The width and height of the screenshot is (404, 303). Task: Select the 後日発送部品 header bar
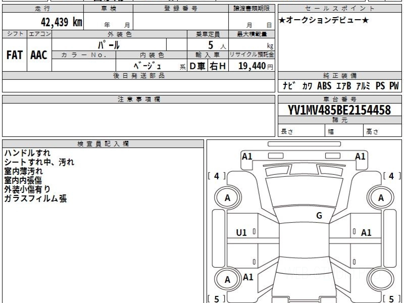pos(139,76)
